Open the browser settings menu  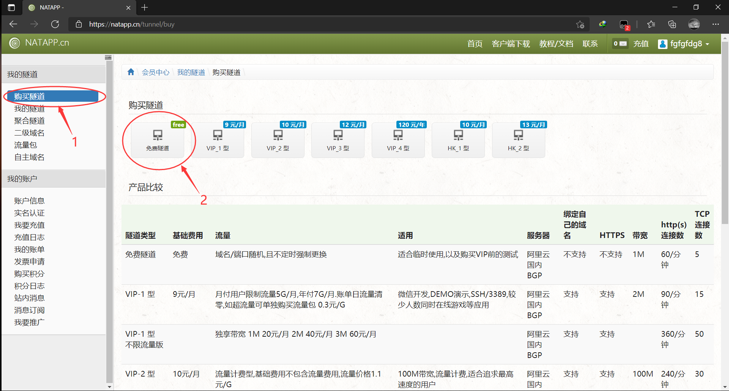point(716,24)
